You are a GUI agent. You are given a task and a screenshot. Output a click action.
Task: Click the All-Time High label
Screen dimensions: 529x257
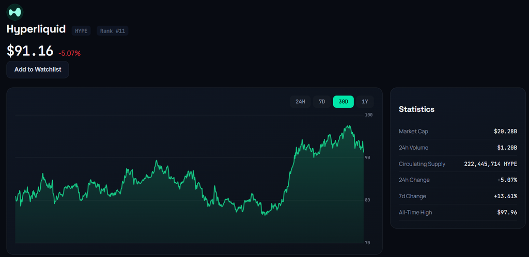tap(415, 213)
